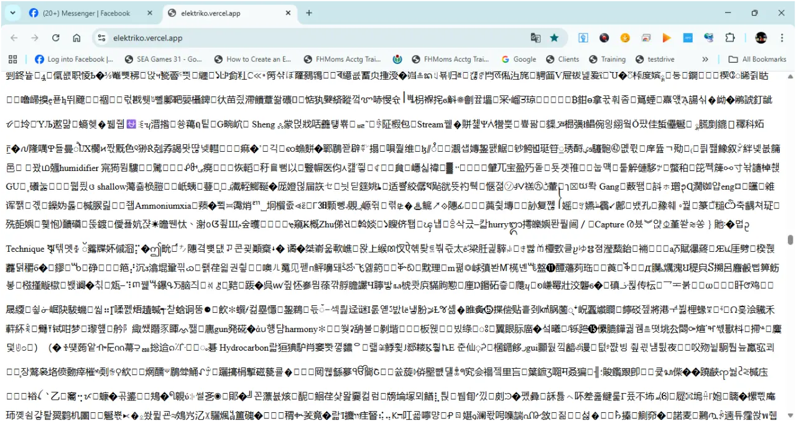View site information for elektriko.vercel.app
796x421 pixels.
click(x=102, y=38)
